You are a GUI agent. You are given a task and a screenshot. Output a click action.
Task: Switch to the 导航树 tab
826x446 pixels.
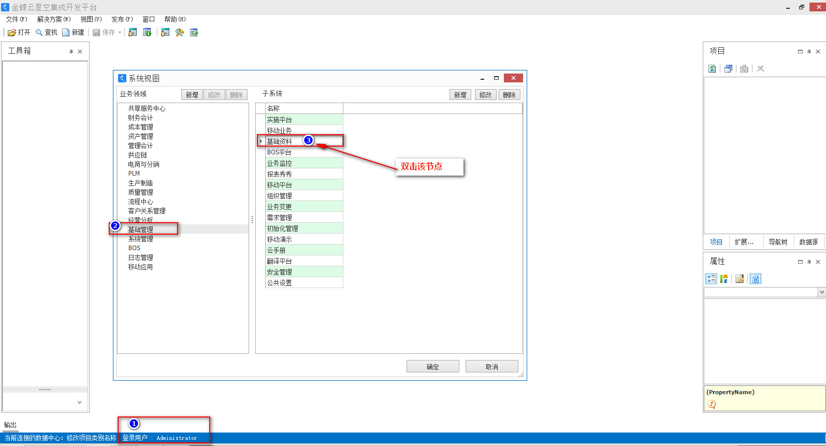778,242
